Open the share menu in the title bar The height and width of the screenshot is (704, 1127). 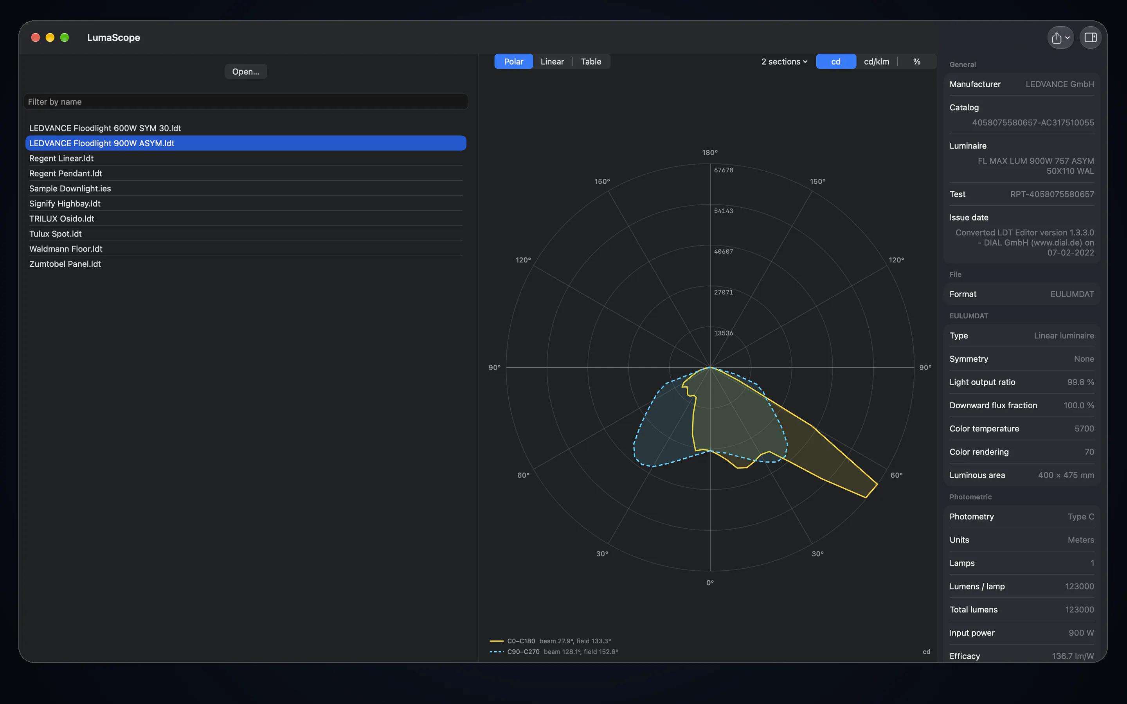coord(1060,38)
